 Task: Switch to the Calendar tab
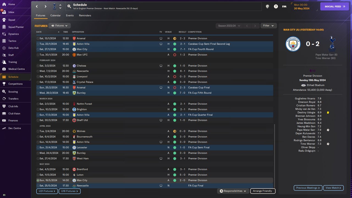point(55,15)
